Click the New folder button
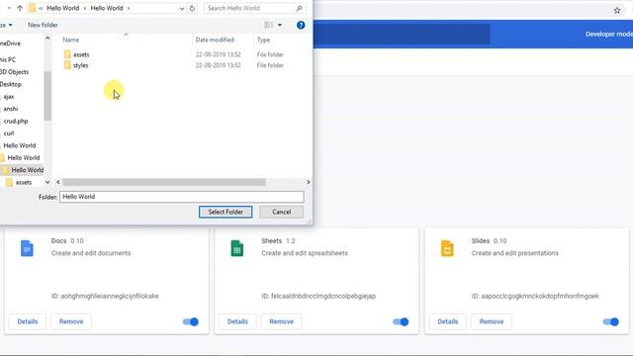633x356 pixels. point(43,25)
